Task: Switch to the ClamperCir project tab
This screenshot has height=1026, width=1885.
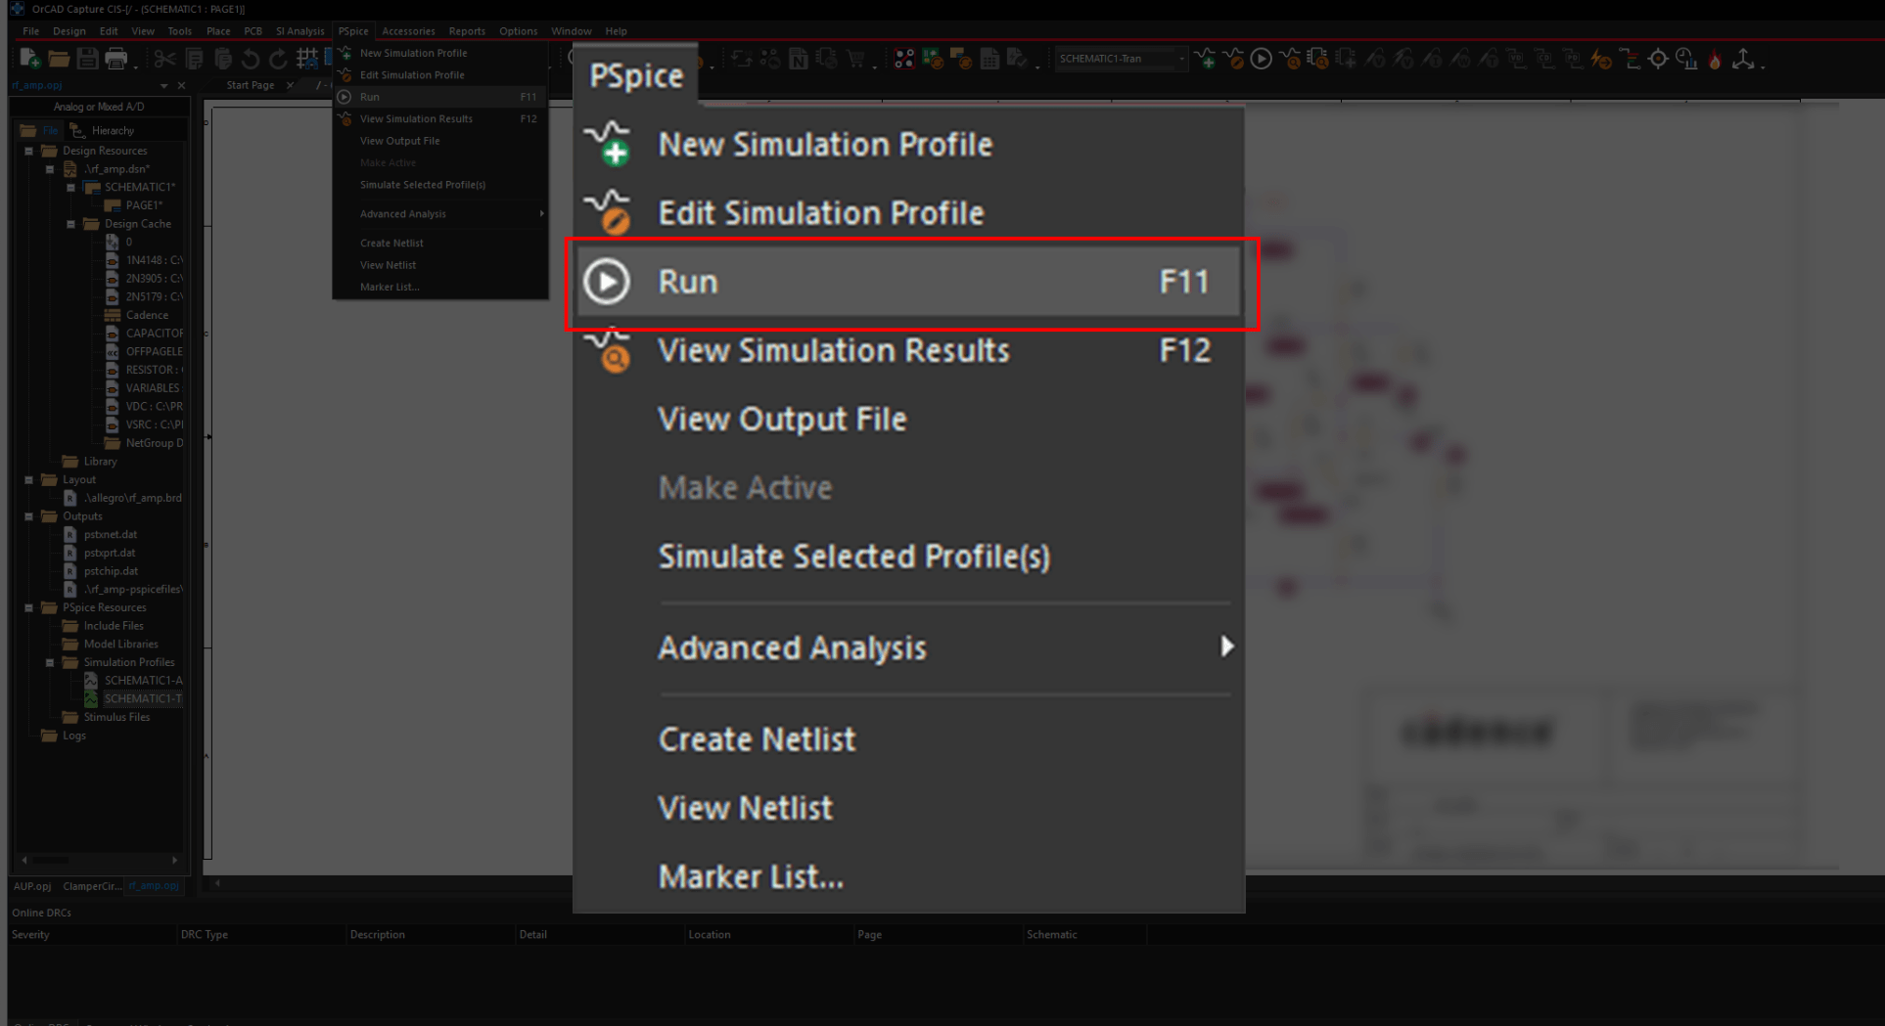Action: coord(92,886)
